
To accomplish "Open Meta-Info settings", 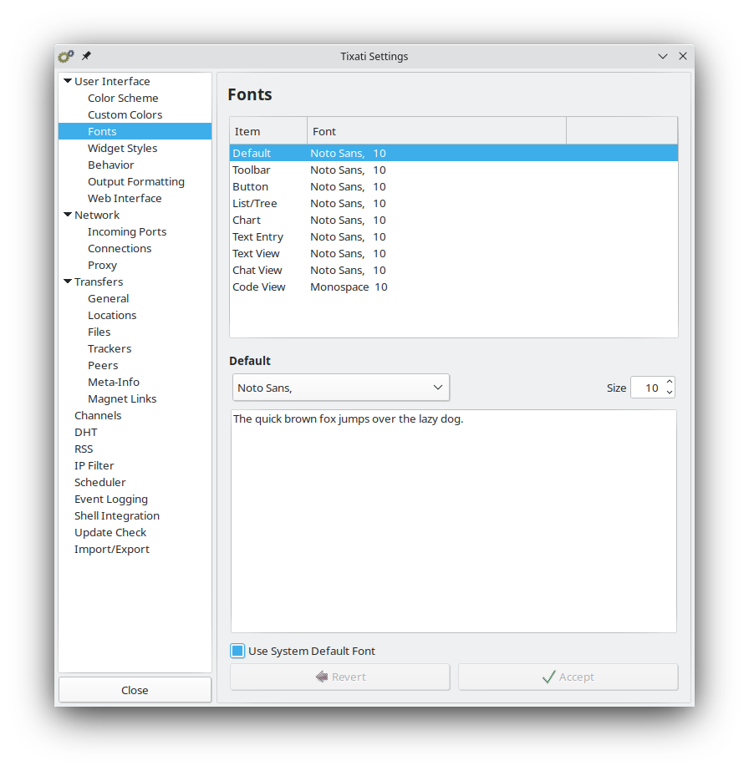I will (x=114, y=382).
